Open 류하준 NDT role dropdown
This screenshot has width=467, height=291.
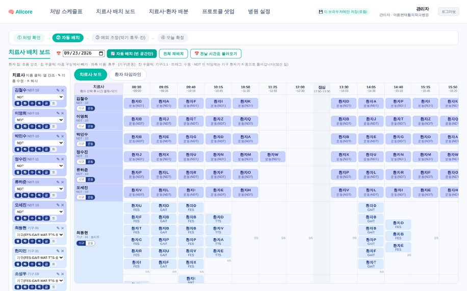coord(39,189)
